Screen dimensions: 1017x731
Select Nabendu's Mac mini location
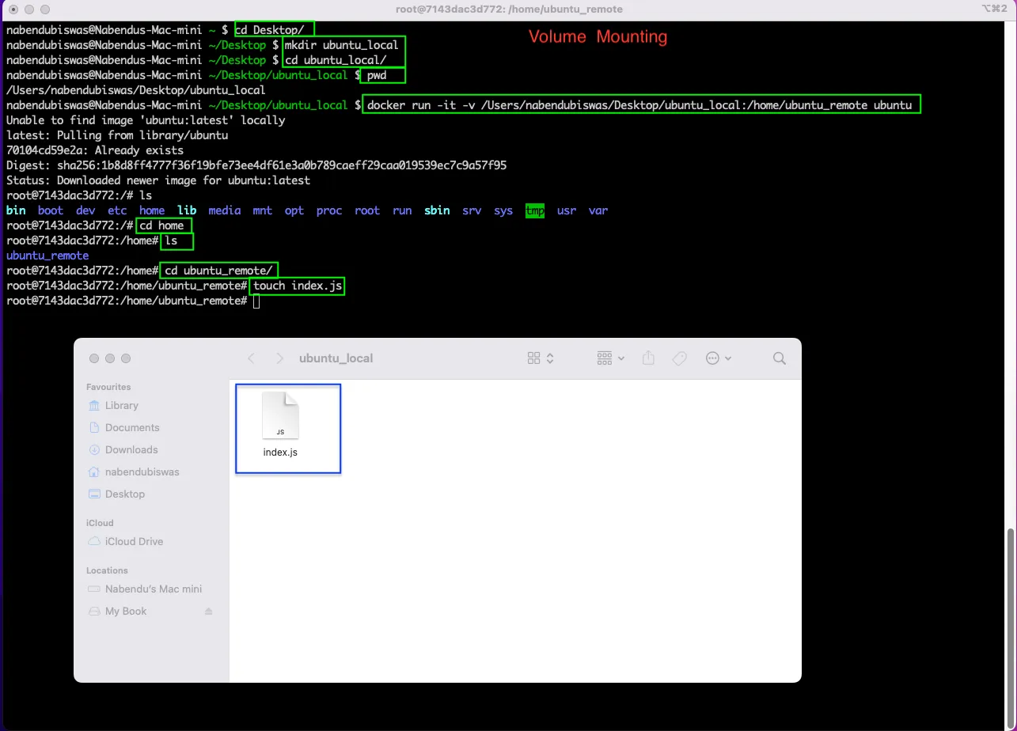pyautogui.click(x=154, y=589)
